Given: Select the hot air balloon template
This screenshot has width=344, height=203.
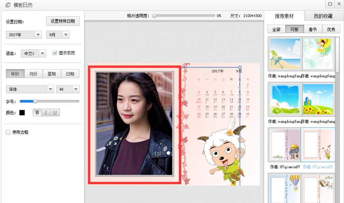Looking at the screenshot, I should 285,188.
